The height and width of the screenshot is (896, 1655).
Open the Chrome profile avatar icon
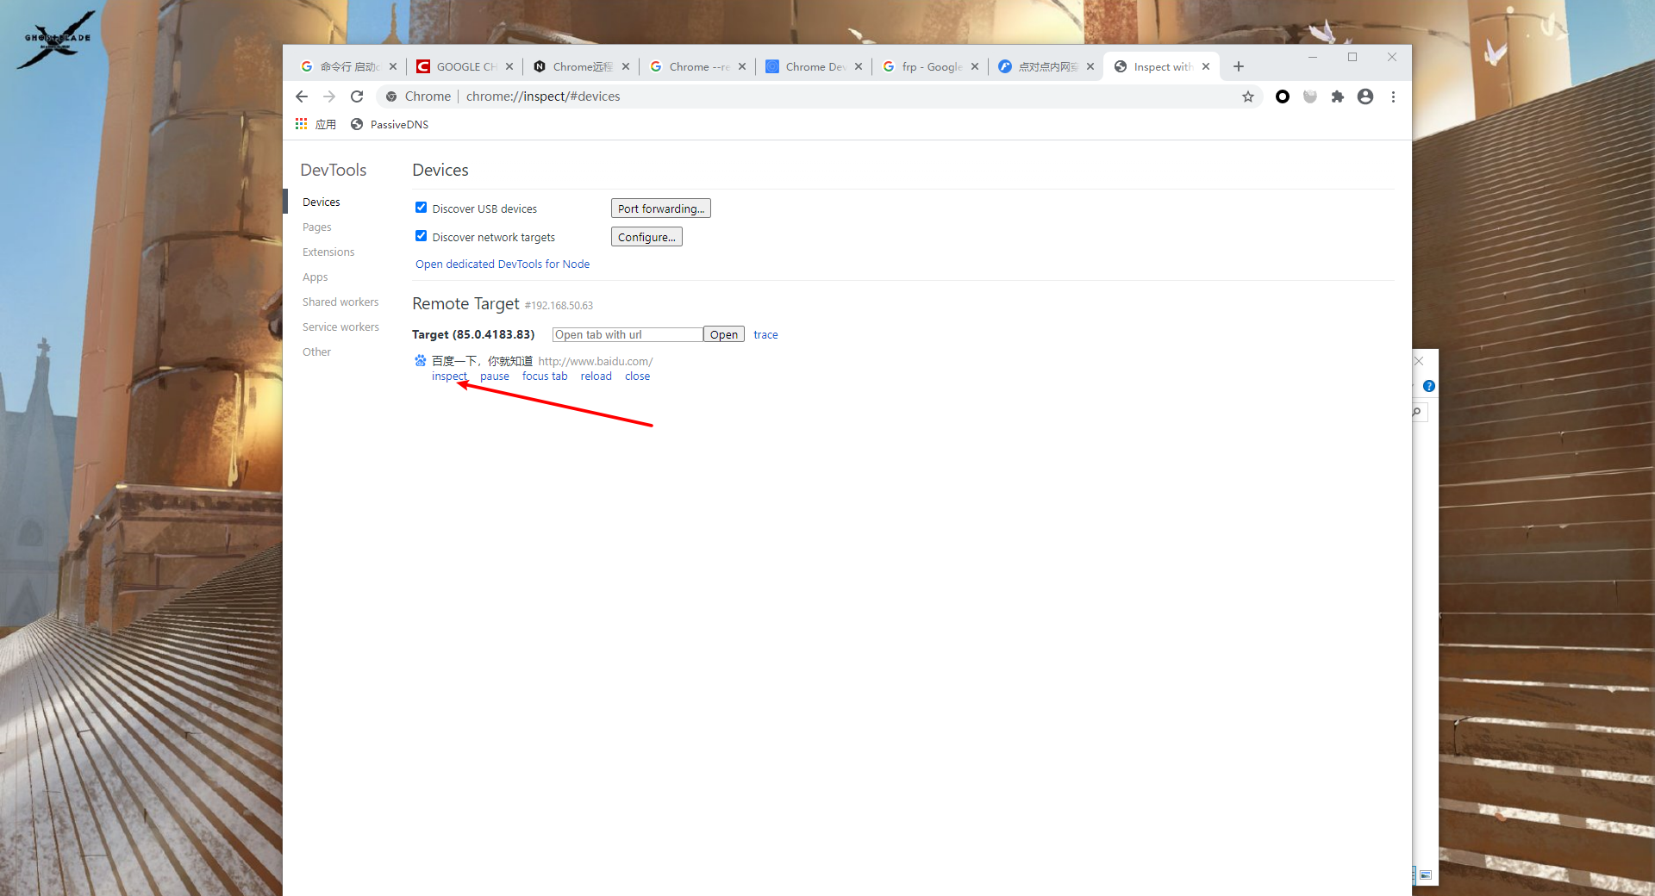click(x=1365, y=96)
